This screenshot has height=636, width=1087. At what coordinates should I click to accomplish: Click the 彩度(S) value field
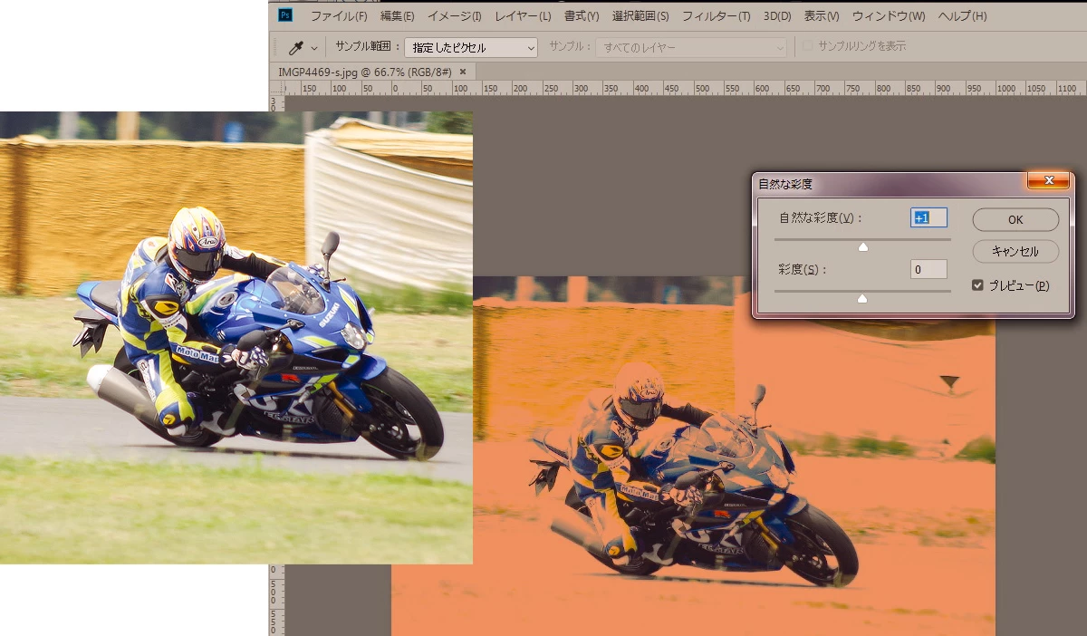coord(928,269)
